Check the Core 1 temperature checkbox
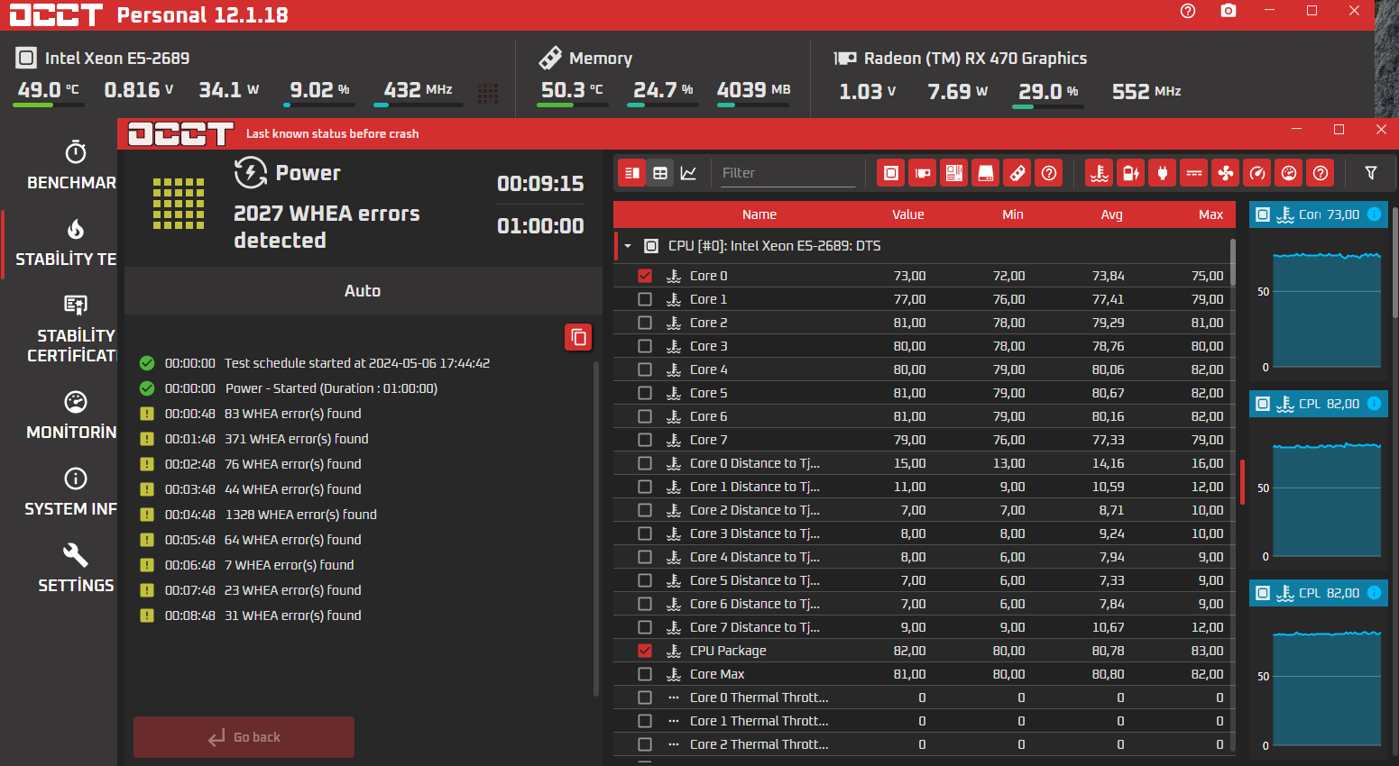1399x766 pixels. pyautogui.click(x=645, y=299)
